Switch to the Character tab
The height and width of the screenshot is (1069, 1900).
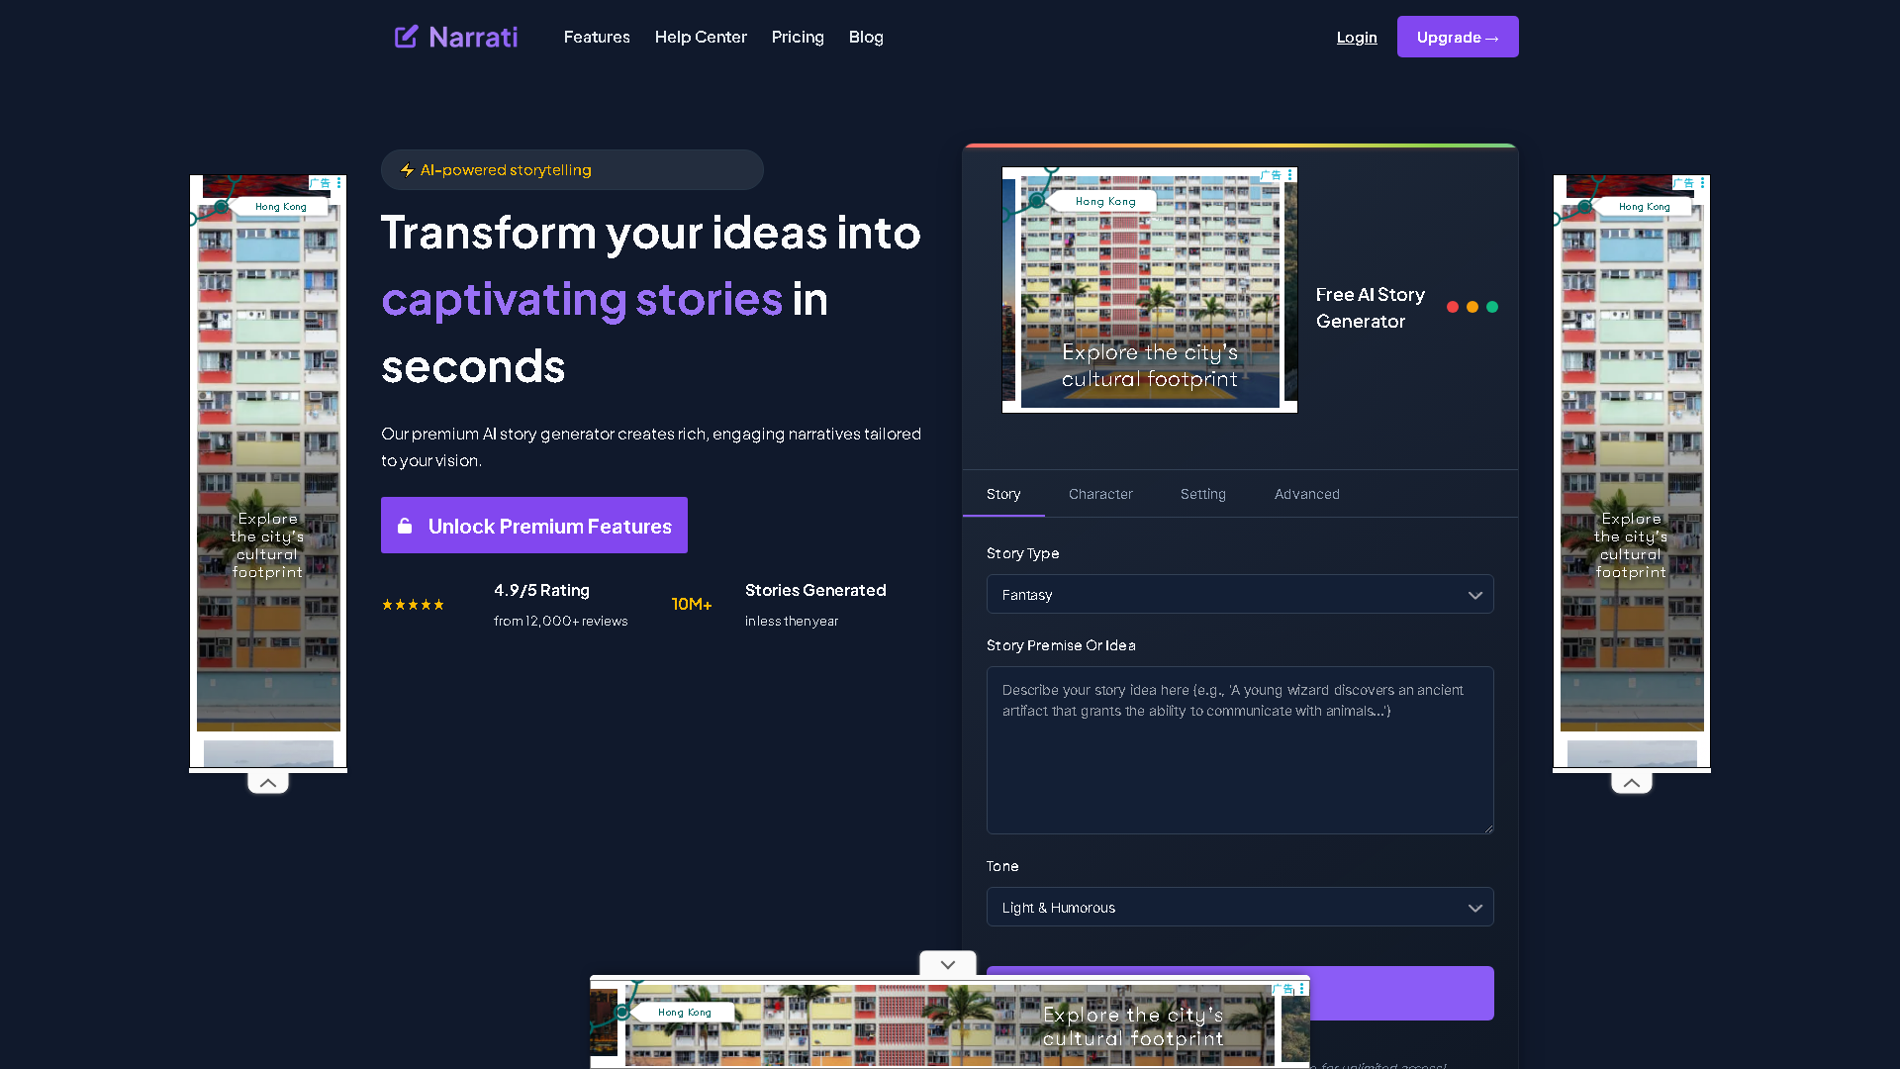click(x=1100, y=494)
